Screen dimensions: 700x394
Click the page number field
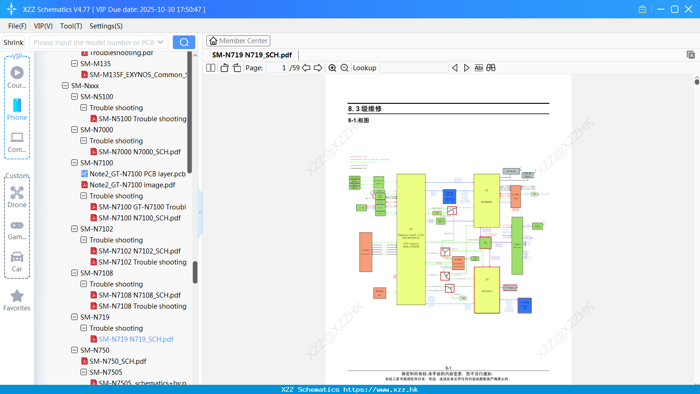point(277,68)
